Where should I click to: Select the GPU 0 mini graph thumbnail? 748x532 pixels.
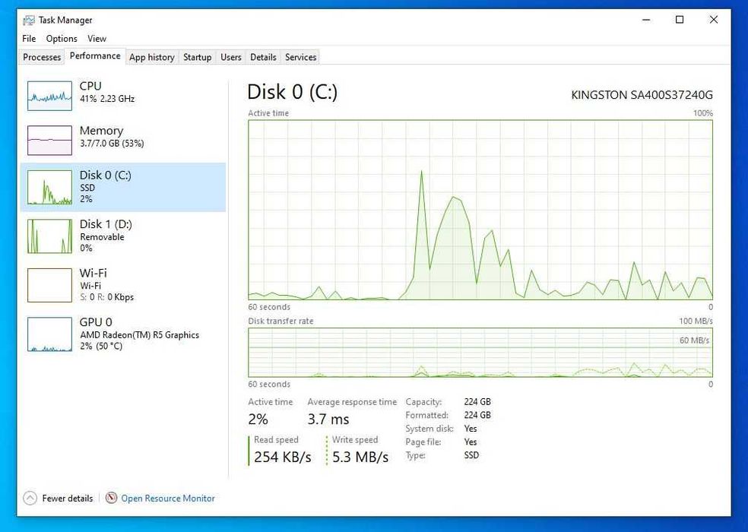pos(49,334)
